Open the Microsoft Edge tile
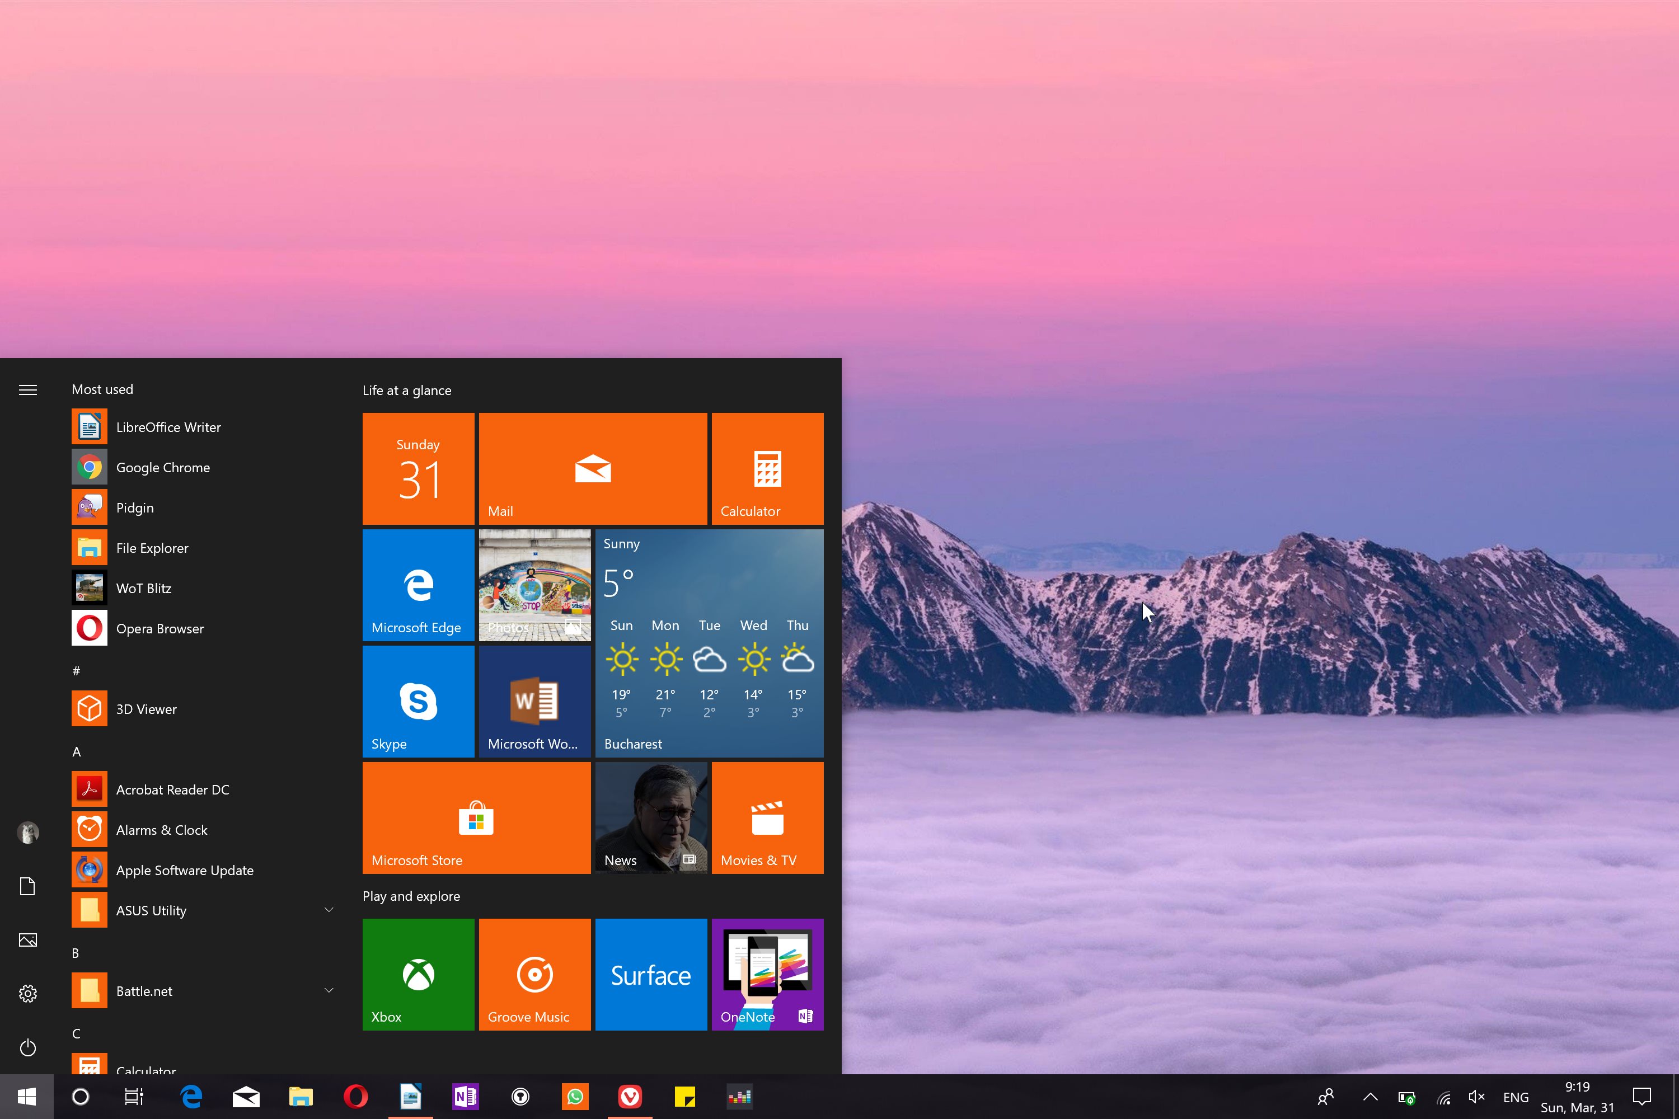This screenshot has height=1119, width=1679. coord(418,585)
